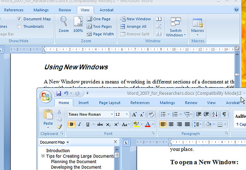This screenshot has height=170, width=246.
Task: Click View Side by Side icon
Action: (159, 19)
